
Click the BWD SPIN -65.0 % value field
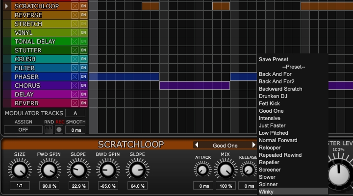click(x=108, y=186)
